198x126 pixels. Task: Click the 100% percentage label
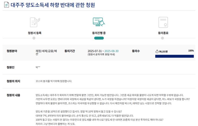tap(191, 51)
